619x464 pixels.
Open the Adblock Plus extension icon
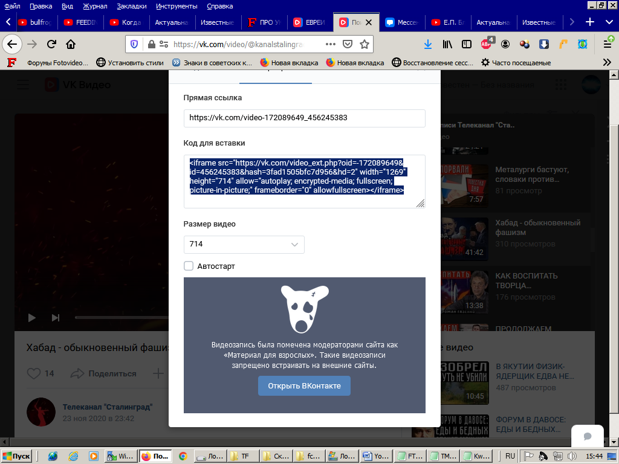point(487,43)
